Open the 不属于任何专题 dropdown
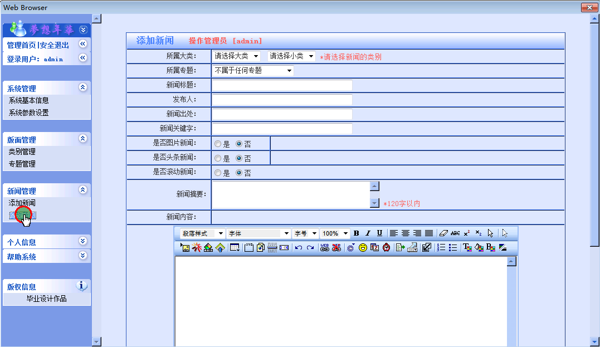600x347 pixels. click(x=252, y=70)
